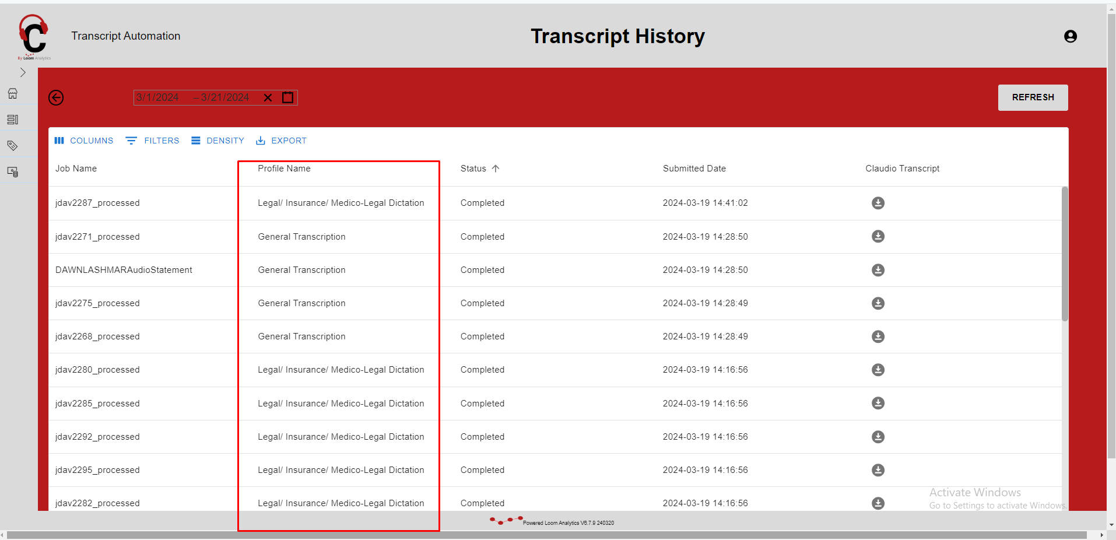Download the transcript for jdav2295_processed

(x=878, y=470)
